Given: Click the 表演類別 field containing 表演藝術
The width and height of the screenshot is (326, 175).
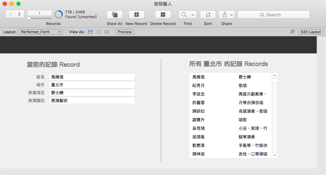Looking at the screenshot, I should click(x=92, y=100).
